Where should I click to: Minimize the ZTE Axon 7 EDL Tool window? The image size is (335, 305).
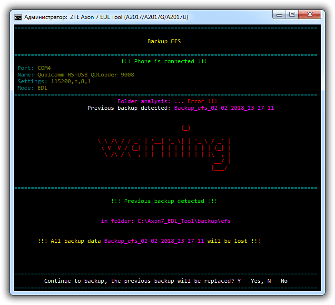[279, 15]
